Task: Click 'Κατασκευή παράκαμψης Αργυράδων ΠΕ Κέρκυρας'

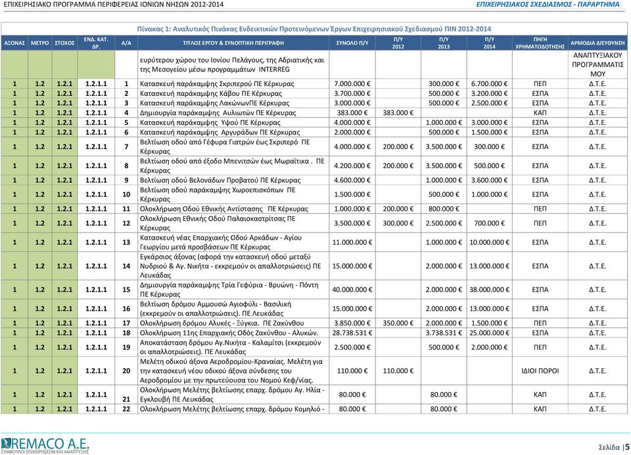Action: tap(220, 132)
